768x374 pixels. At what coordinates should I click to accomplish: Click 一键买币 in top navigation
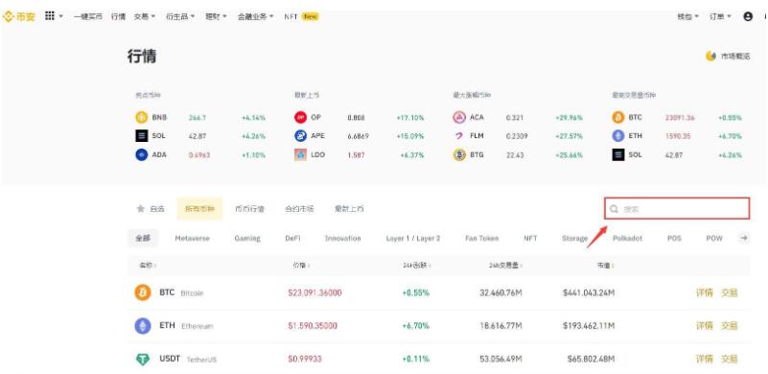[88, 16]
